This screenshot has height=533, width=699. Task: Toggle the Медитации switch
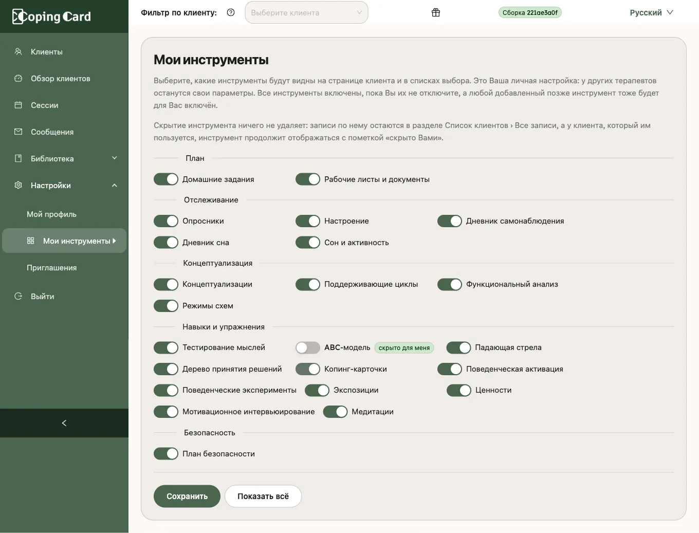click(335, 412)
